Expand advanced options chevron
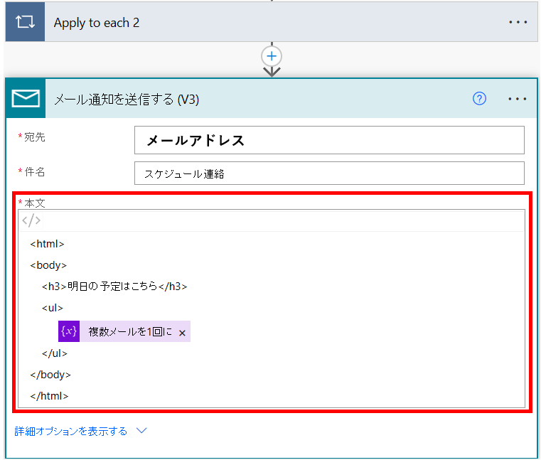Image resolution: width=541 pixels, height=460 pixels. (x=141, y=431)
